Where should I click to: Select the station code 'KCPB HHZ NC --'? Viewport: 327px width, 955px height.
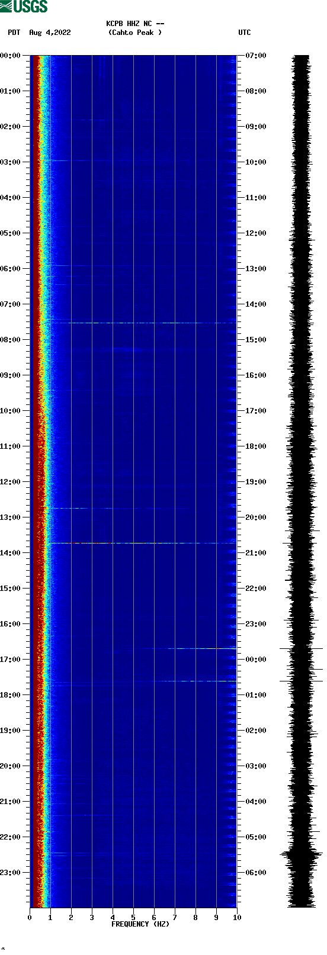[135, 24]
